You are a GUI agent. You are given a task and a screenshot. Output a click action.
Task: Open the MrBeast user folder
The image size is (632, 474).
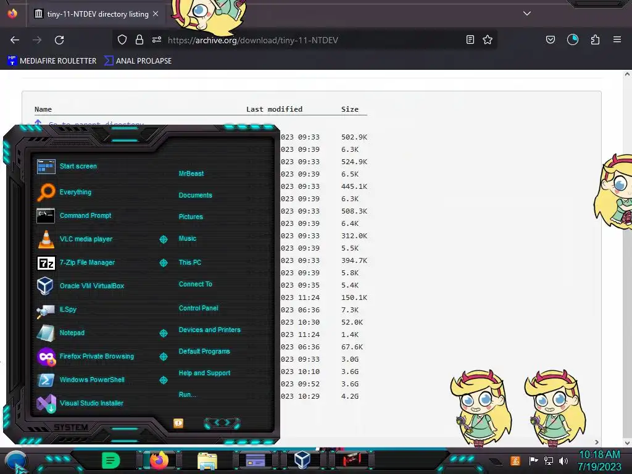click(x=191, y=173)
